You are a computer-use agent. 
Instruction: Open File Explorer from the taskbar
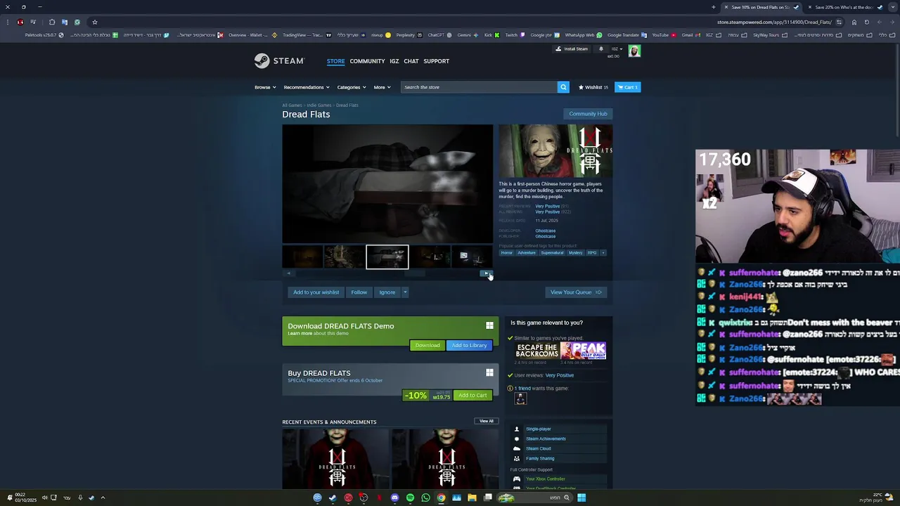point(472,498)
